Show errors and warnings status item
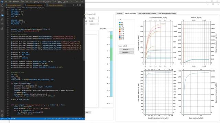This screenshot has width=220, height=123. pos(14,119)
